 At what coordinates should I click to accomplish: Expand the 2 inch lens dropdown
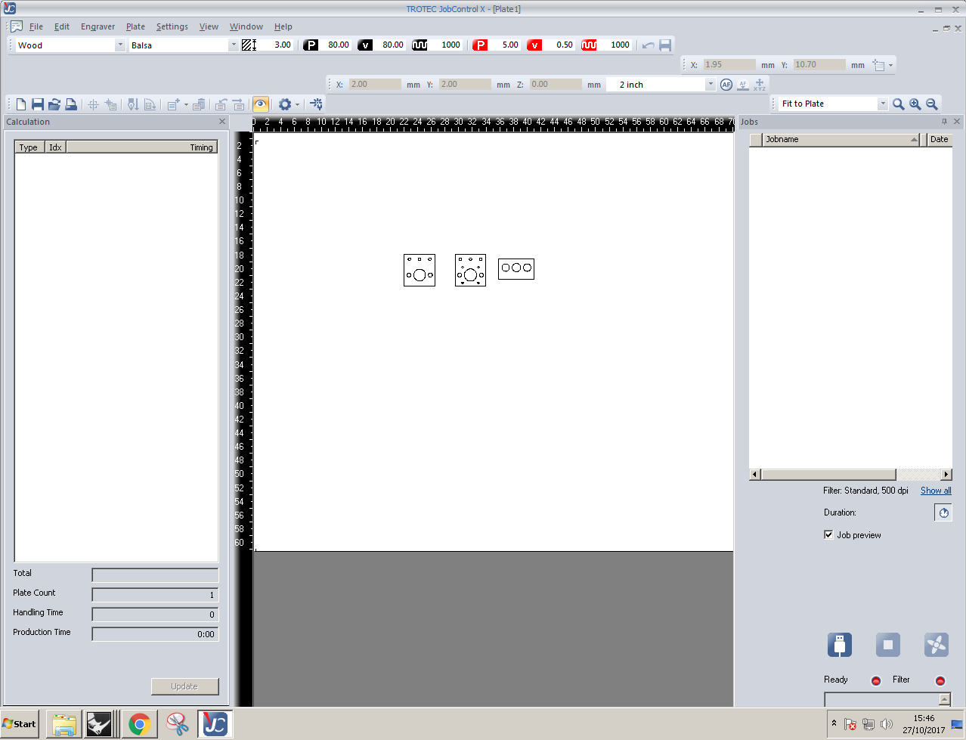(710, 85)
